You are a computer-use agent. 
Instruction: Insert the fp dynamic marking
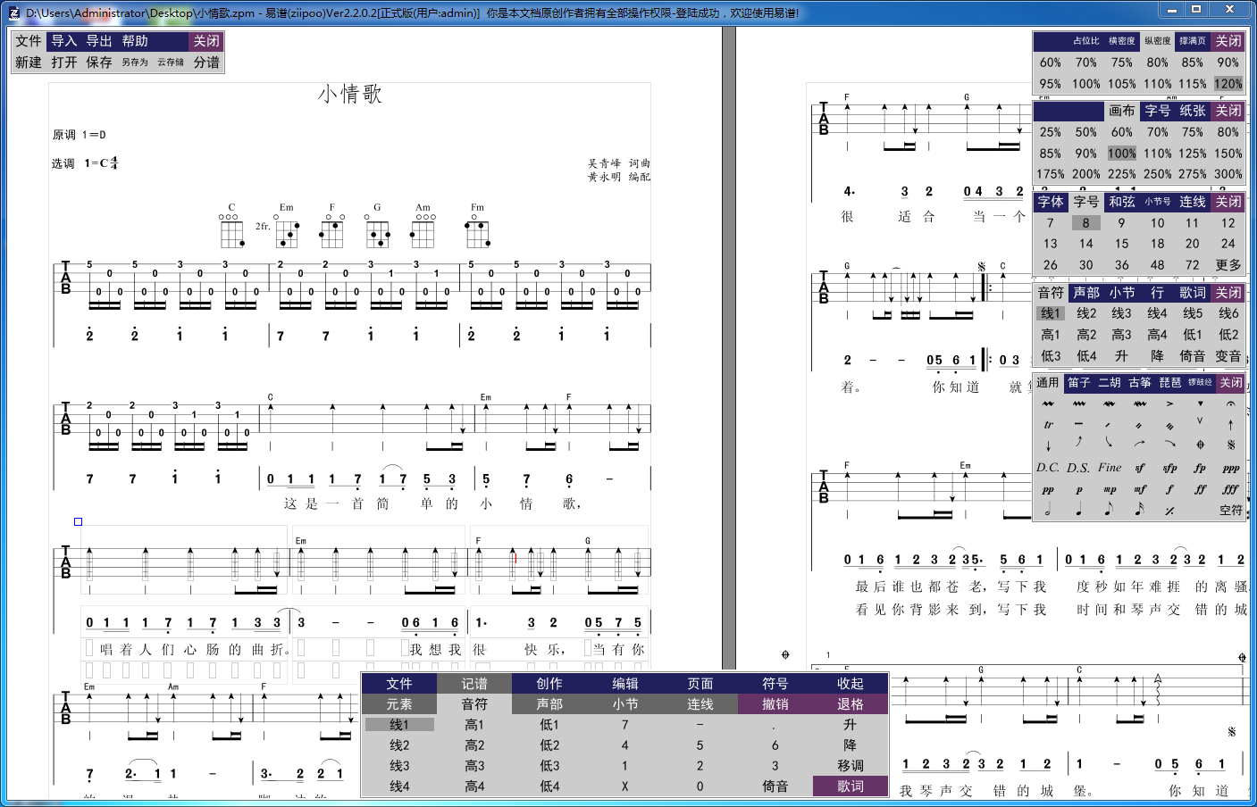[x=1201, y=467]
